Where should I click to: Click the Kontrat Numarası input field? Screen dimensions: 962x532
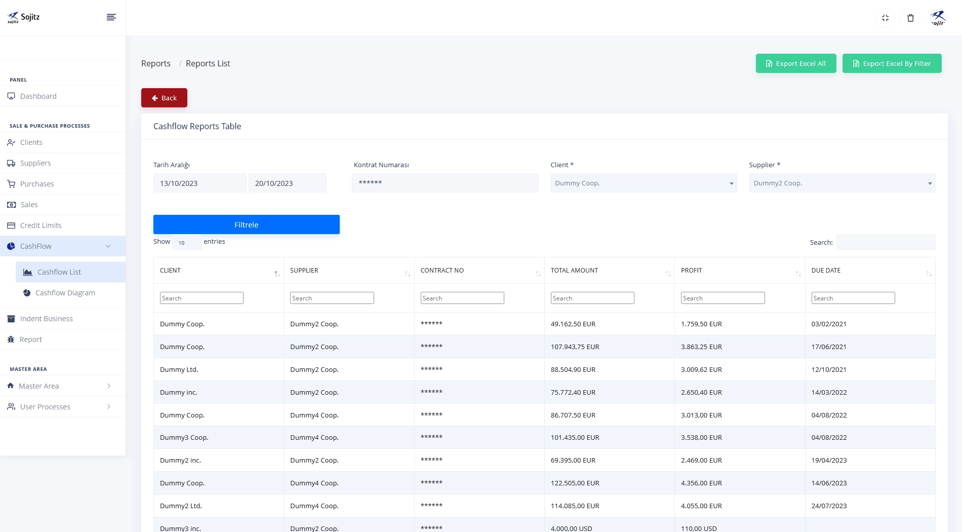pos(445,183)
